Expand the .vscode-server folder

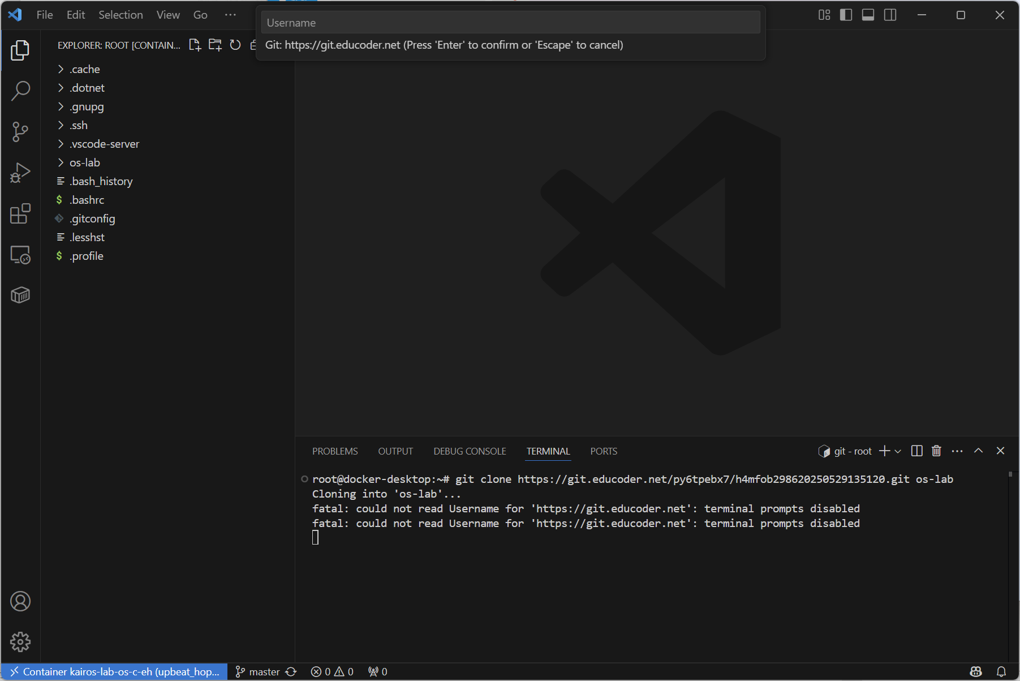167,144
